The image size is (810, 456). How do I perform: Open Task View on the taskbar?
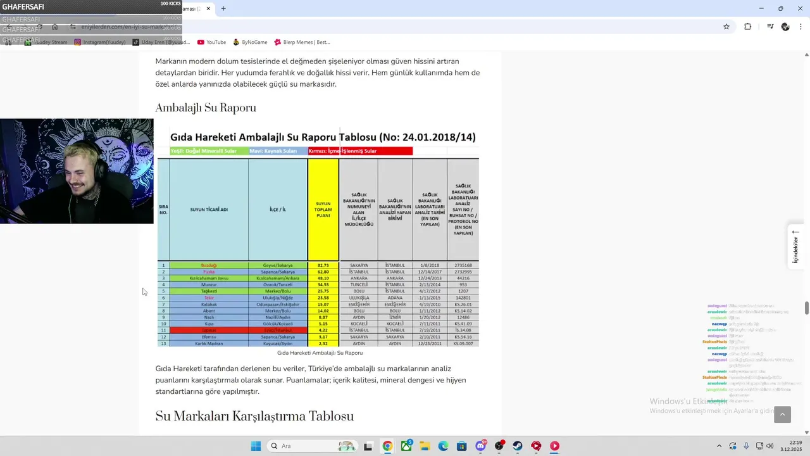coord(368,446)
